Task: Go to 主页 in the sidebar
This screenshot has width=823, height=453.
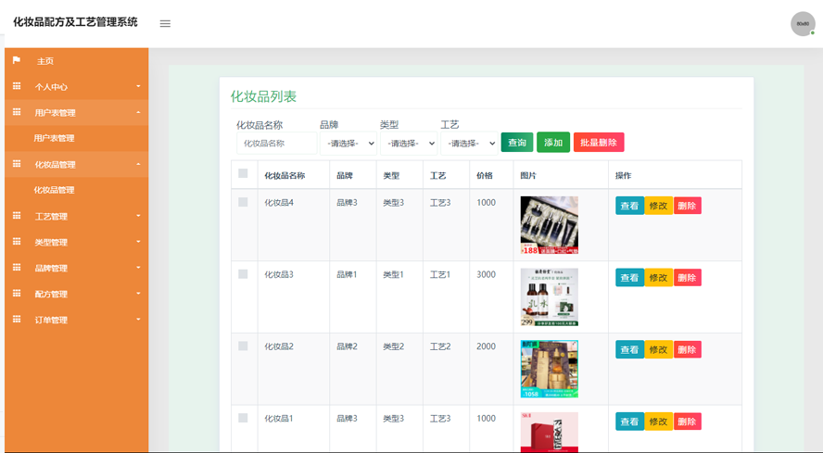Action: (77, 61)
